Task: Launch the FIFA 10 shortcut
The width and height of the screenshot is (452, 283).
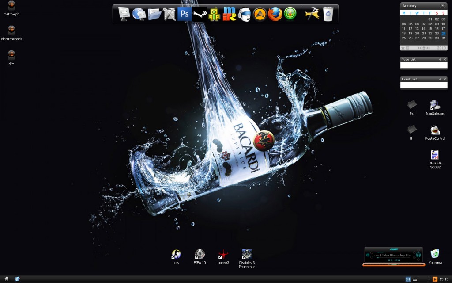Action: tap(200, 257)
